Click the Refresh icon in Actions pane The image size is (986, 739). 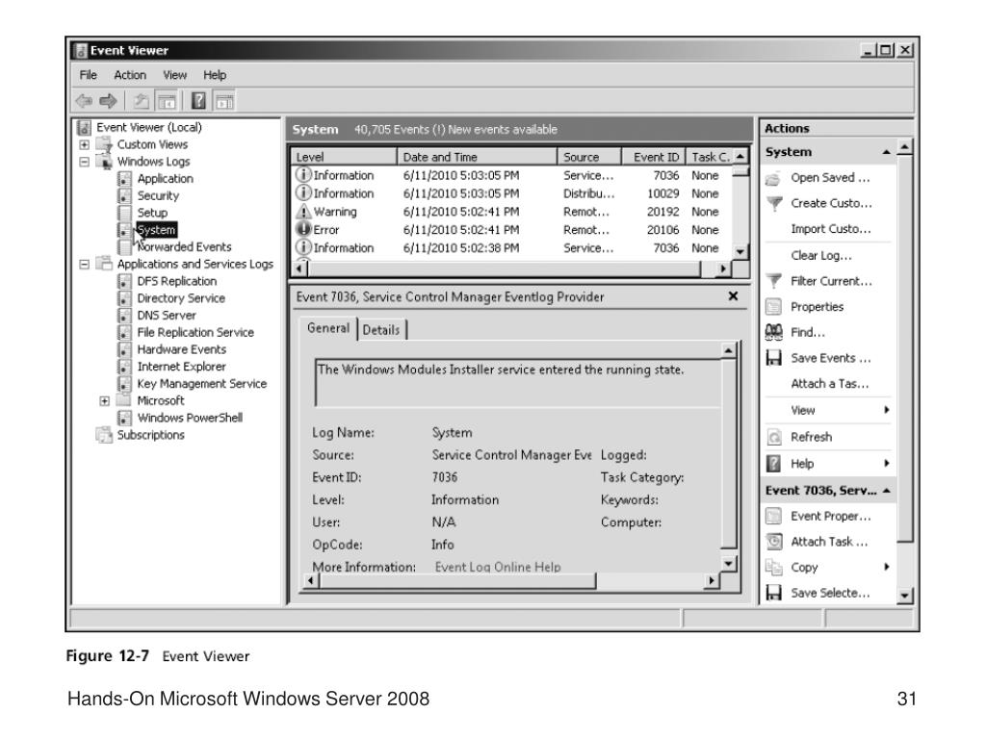click(774, 437)
